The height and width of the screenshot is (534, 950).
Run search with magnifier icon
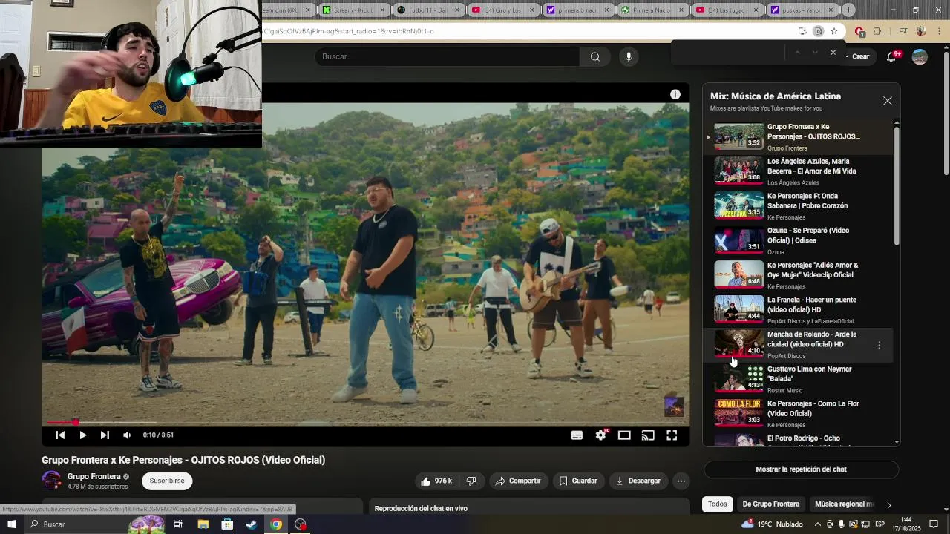pyautogui.click(x=595, y=56)
